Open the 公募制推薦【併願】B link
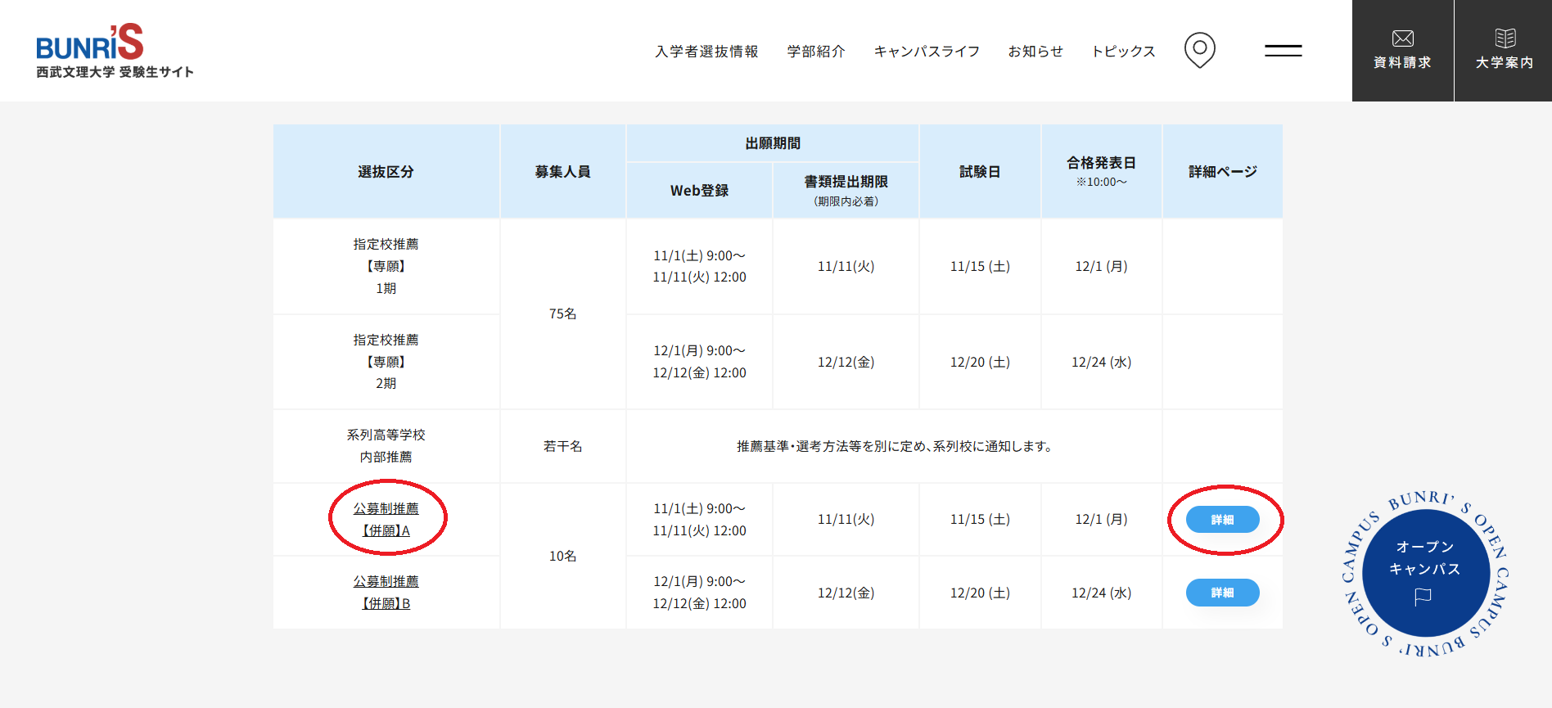The width and height of the screenshot is (1552, 708). 386,593
